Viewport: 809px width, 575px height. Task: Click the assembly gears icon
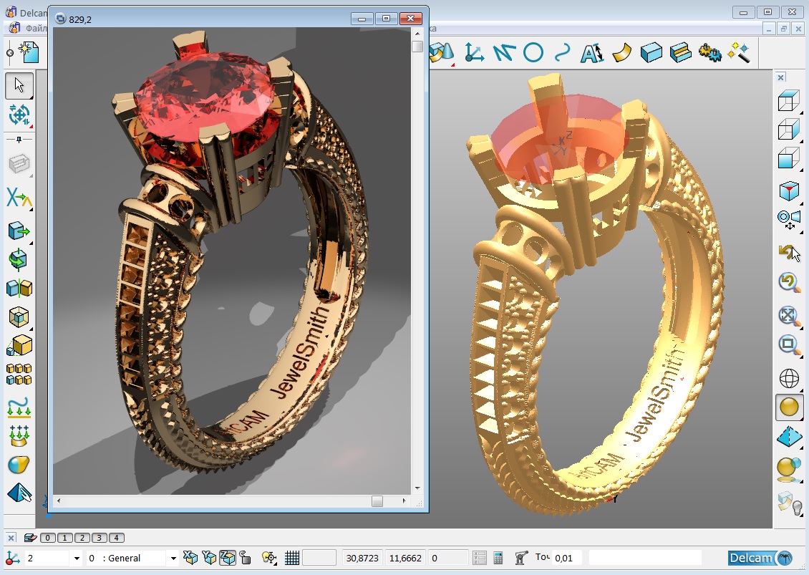(x=709, y=52)
